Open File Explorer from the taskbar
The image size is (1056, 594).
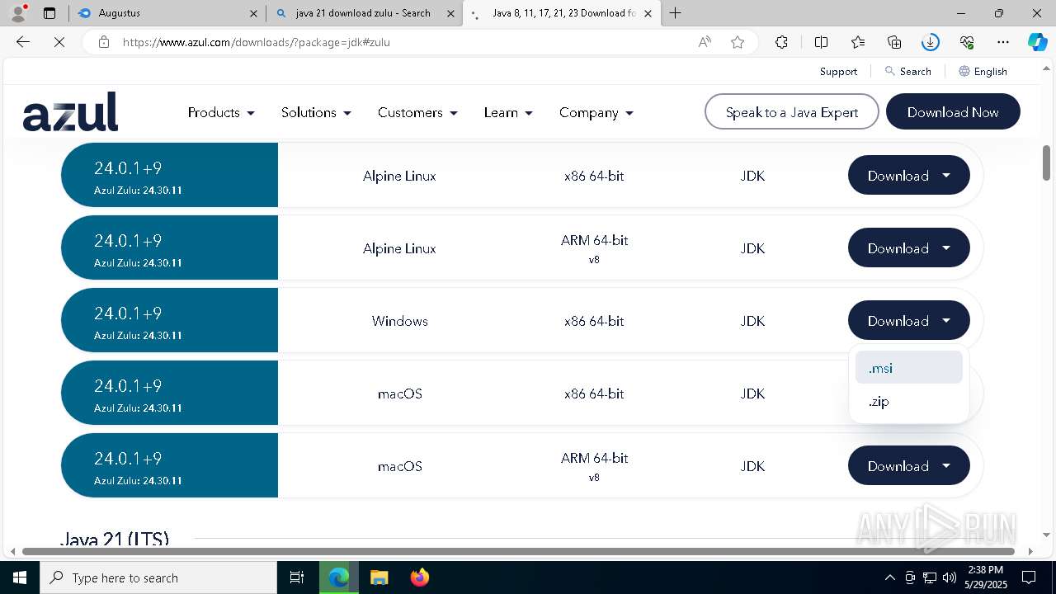[379, 577]
